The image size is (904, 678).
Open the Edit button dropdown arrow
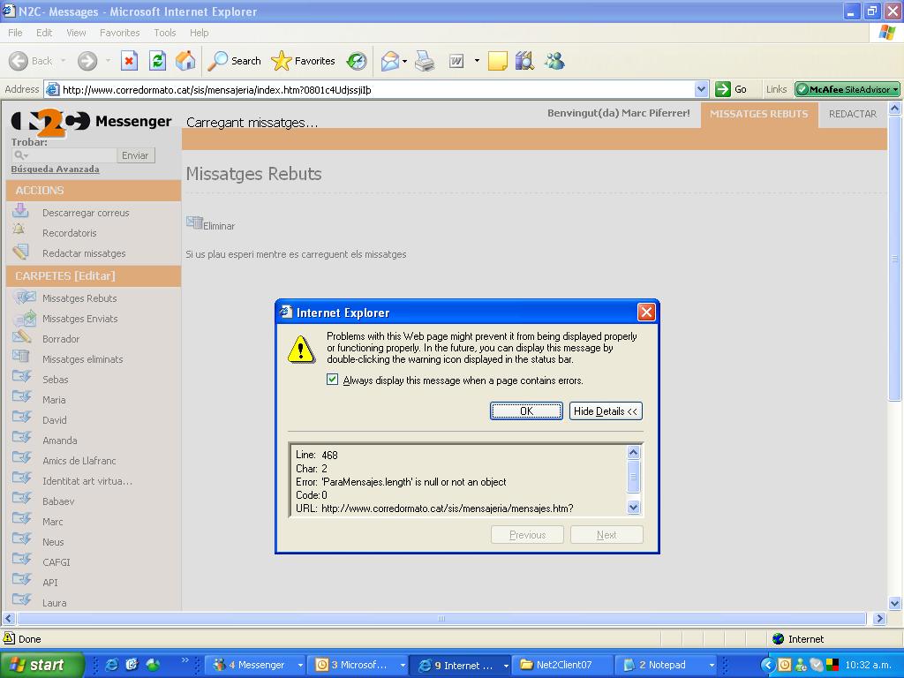pos(477,61)
